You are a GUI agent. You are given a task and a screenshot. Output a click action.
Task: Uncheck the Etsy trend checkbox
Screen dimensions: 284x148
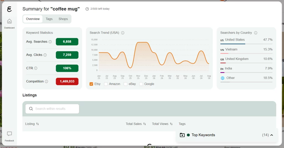click(x=91, y=84)
